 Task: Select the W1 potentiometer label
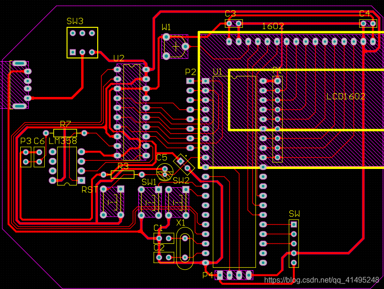[166, 27]
